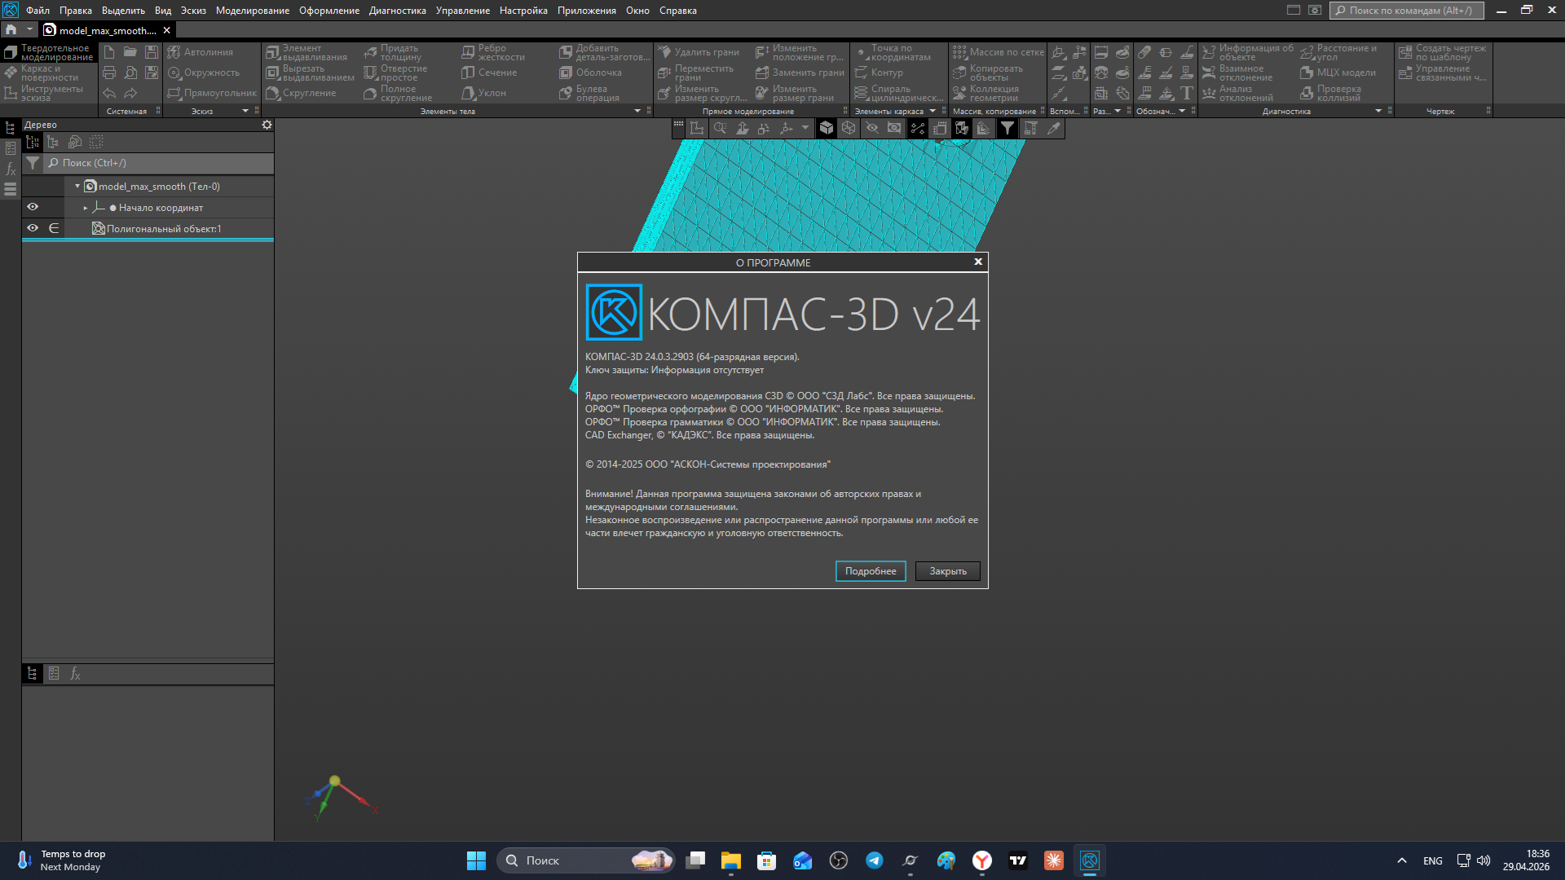The image size is (1565, 880).
Task: Open the Моделирование menu
Action: (253, 11)
